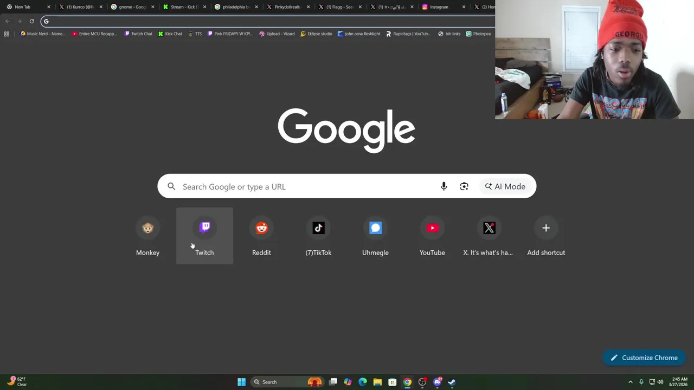Viewport: 694px width, 390px height.
Task: Open OBS Studio from the taskbar
Action: pos(422,382)
